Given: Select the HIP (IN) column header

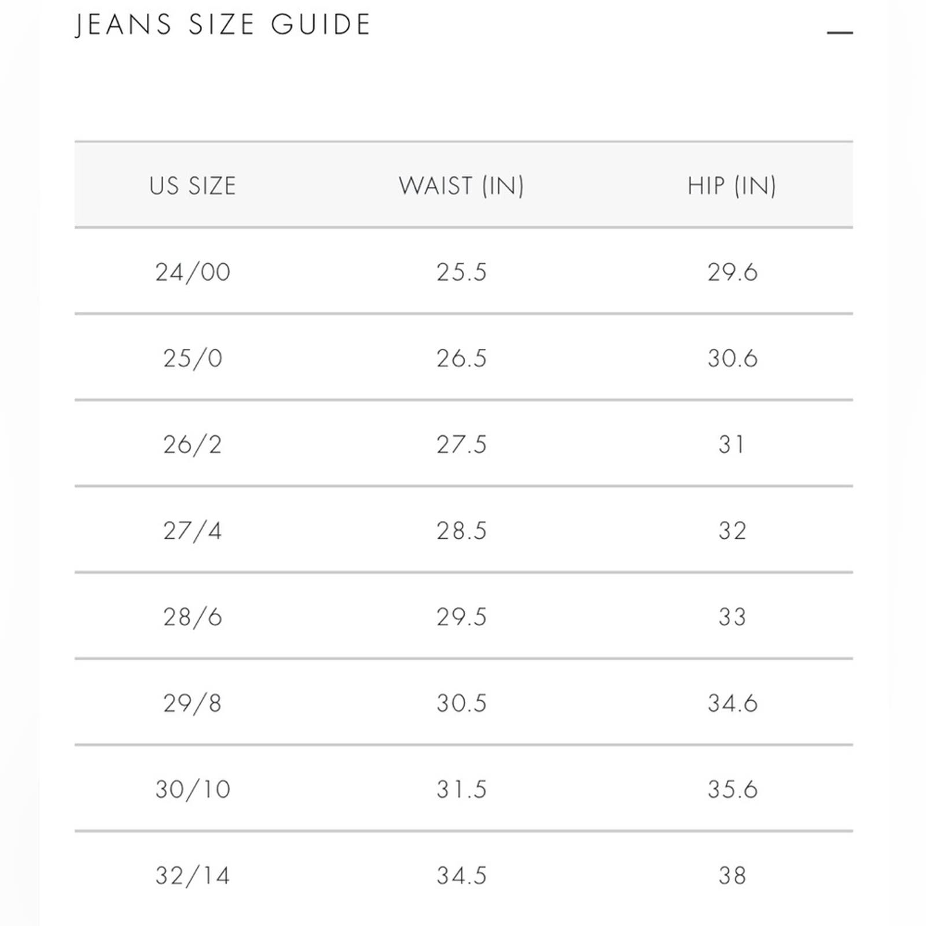Looking at the screenshot, I should pos(732,186).
